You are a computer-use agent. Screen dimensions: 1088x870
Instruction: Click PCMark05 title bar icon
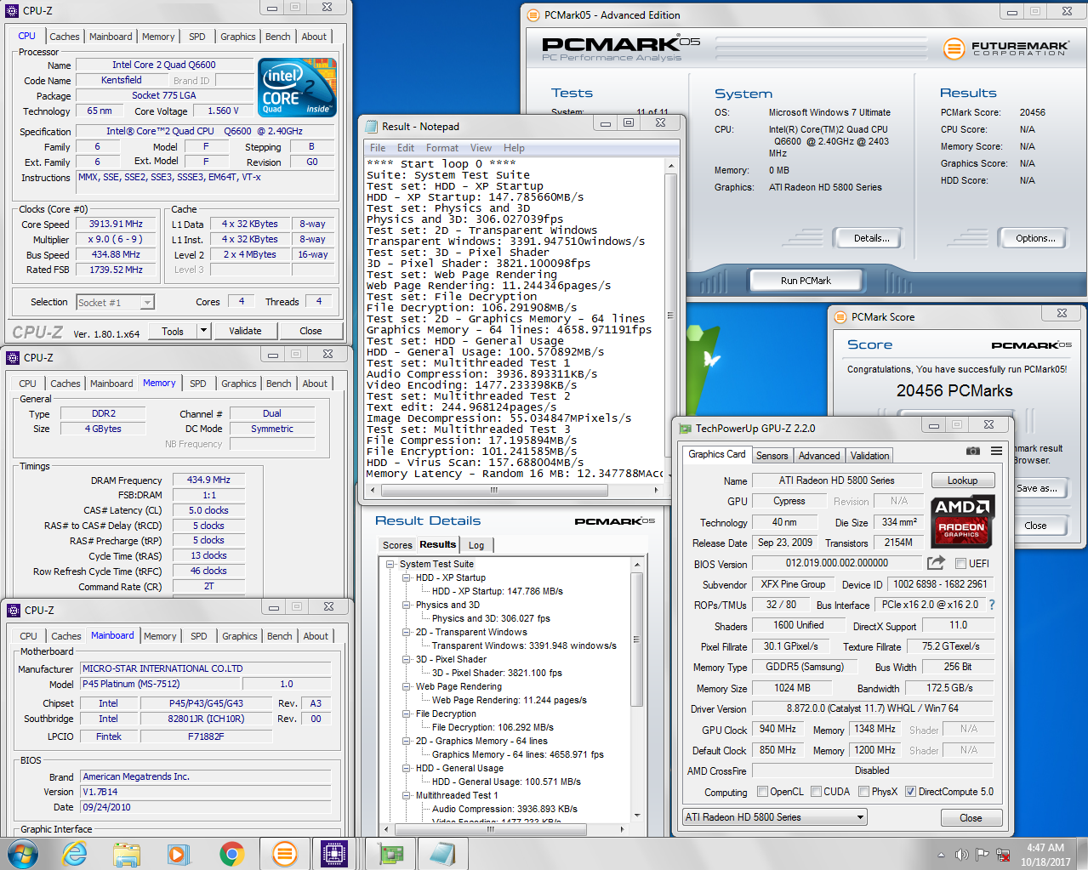[x=533, y=14]
